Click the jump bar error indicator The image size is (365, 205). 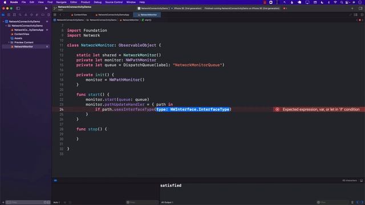point(360,20)
